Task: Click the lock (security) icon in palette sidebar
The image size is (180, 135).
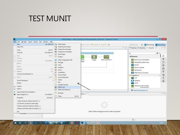Action: [x=163, y=81]
